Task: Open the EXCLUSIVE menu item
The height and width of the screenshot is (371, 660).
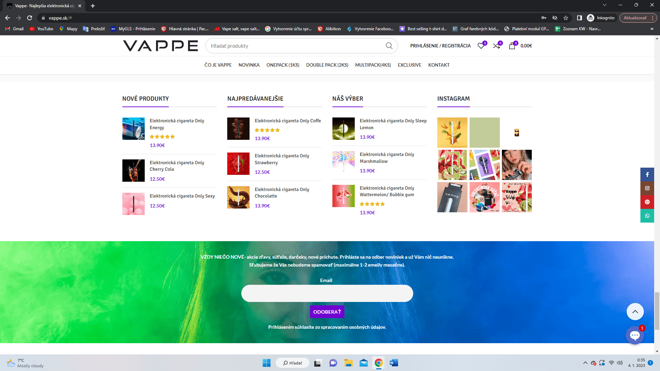Action: (409, 65)
